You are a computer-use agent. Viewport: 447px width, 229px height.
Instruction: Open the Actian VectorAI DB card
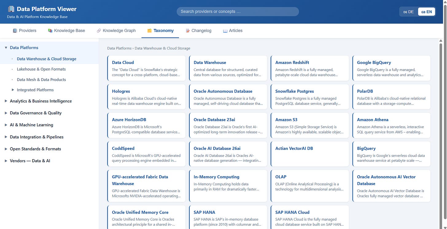tap(310, 154)
